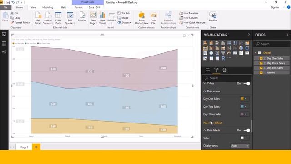
Task: Click New Quick Measure
Action: click(192, 22)
